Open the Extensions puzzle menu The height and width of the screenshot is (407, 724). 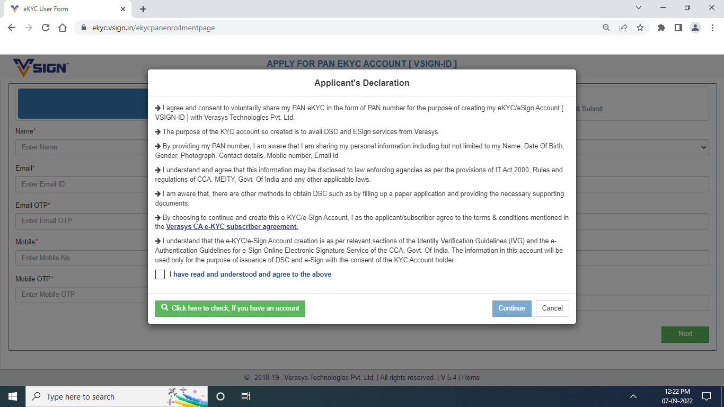661,28
